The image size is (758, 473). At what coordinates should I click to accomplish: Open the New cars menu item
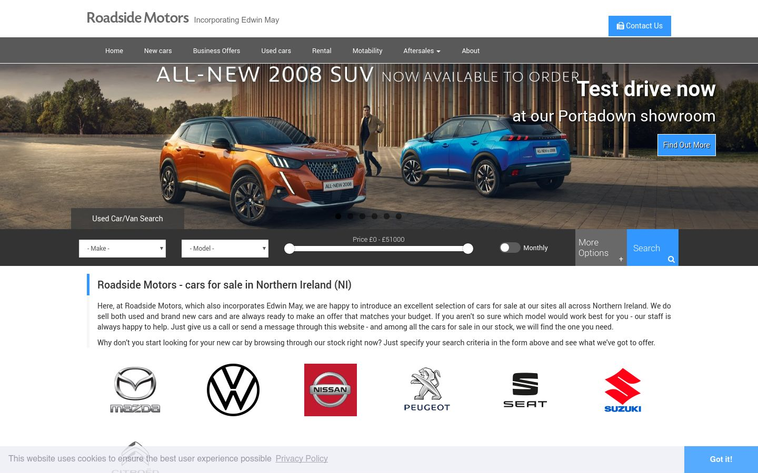point(158,51)
